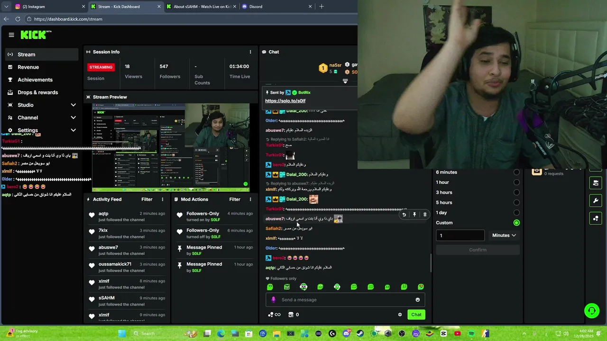Open Stream page in sidebar
The height and width of the screenshot is (341, 607).
coord(42,54)
